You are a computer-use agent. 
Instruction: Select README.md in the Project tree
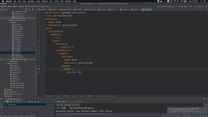point(18,31)
